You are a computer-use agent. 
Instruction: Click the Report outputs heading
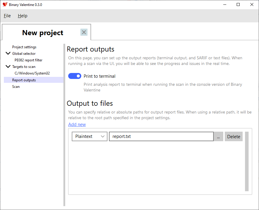pyautogui.click(x=91, y=49)
